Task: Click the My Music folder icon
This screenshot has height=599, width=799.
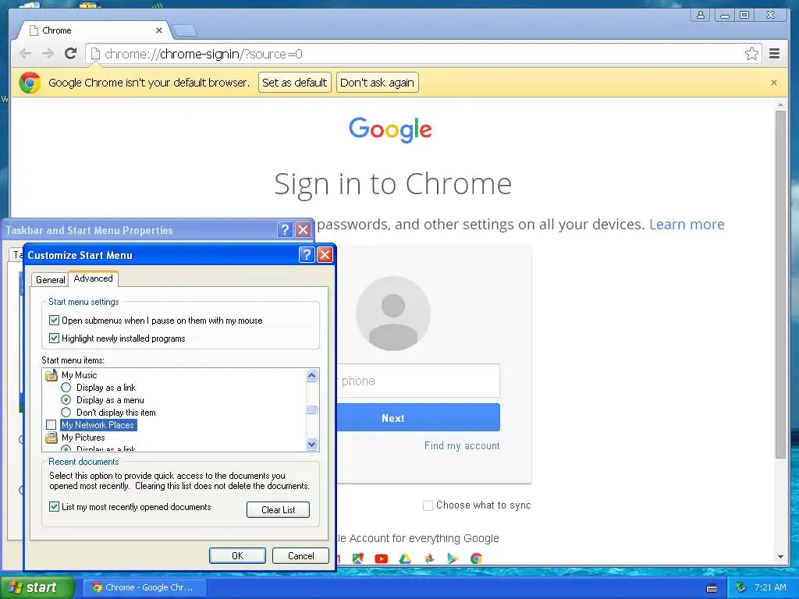Action: coord(51,375)
